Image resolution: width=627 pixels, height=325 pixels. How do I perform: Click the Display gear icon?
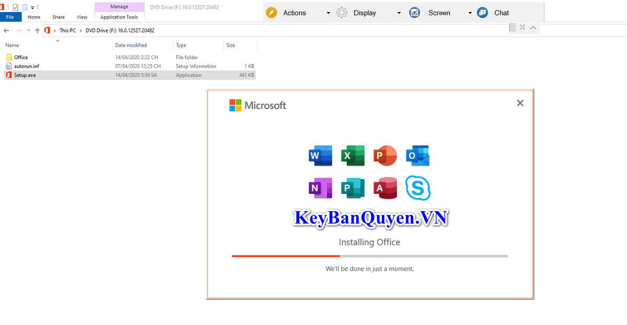tap(341, 13)
